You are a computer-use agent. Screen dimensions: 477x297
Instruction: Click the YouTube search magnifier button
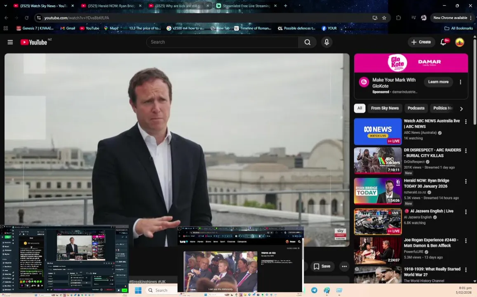point(307,42)
